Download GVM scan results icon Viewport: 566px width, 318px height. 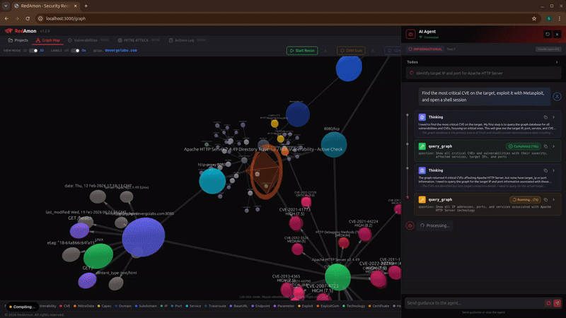coord(373,50)
